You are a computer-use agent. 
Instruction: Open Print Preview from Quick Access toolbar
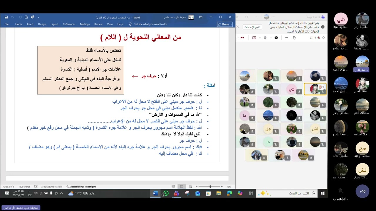[x=26, y=17]
